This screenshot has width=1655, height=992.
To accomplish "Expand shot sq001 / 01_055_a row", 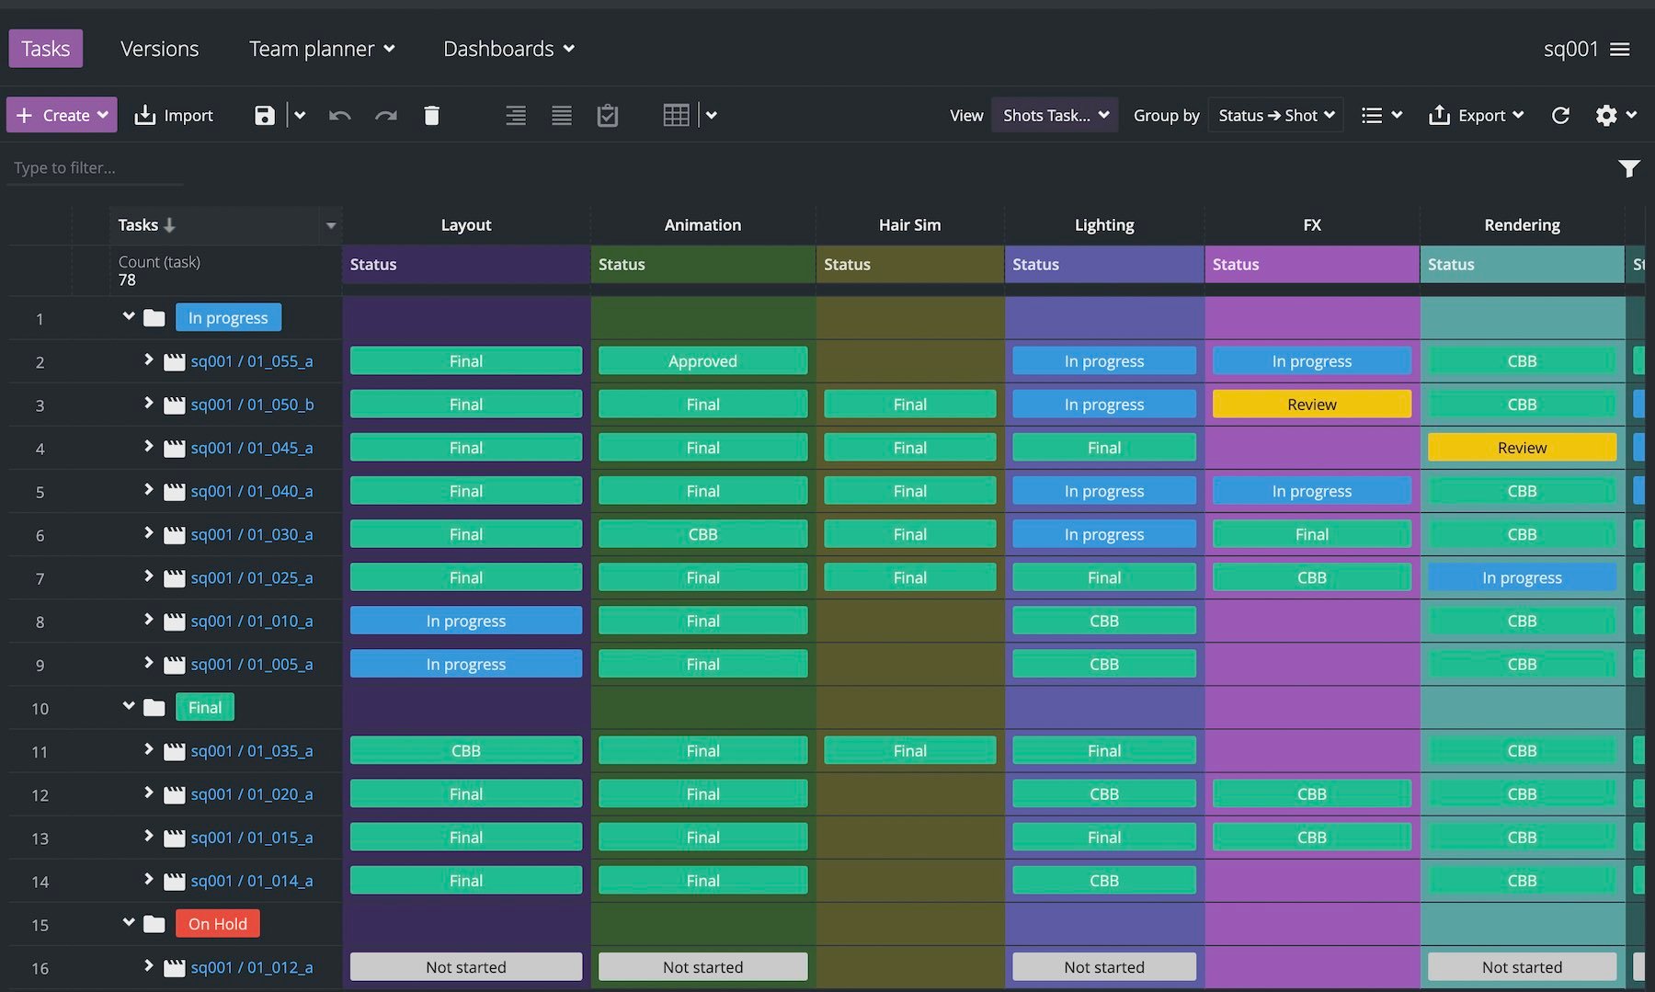I will pos(148,360).
